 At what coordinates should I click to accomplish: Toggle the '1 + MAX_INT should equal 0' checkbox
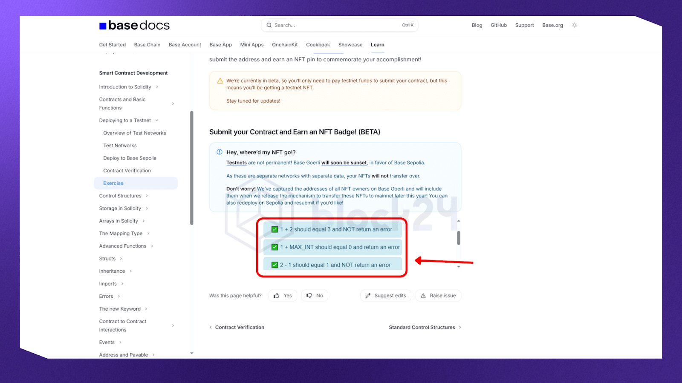[275, 247]
